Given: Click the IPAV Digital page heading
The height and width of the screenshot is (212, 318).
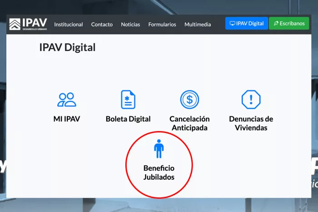Looking at the screenshot, I should (67, 47).
